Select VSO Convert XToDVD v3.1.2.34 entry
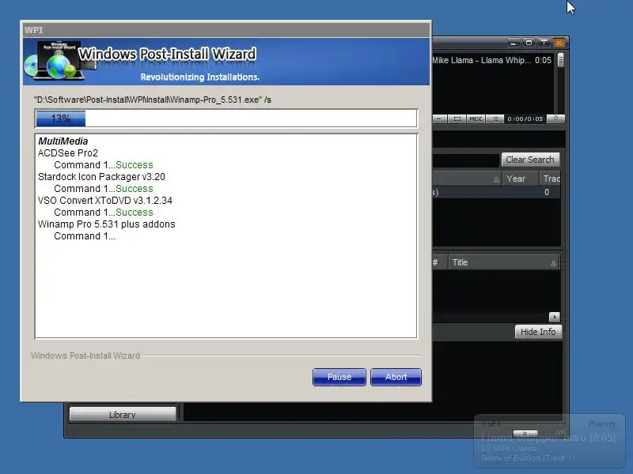Viewport: 633px width, 474px height. pyautogui.click(x=105, y=201)
